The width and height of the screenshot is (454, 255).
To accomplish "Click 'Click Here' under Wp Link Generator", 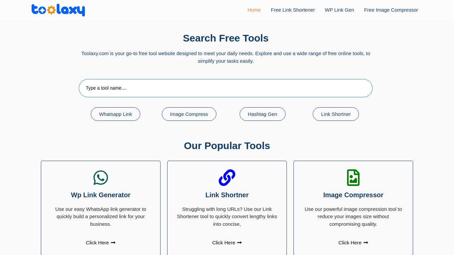I will pyautogui.click(x=101, y=243).
